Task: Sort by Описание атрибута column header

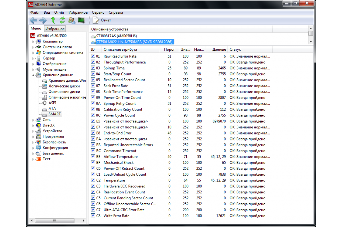Action: pos(131,50)
